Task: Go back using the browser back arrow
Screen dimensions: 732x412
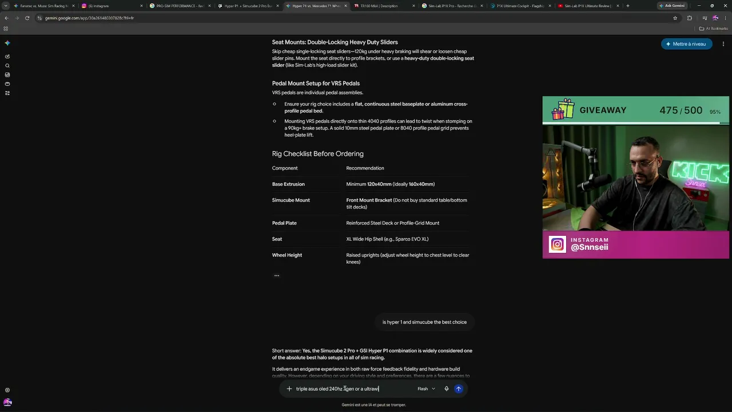Action: point(6,18)
